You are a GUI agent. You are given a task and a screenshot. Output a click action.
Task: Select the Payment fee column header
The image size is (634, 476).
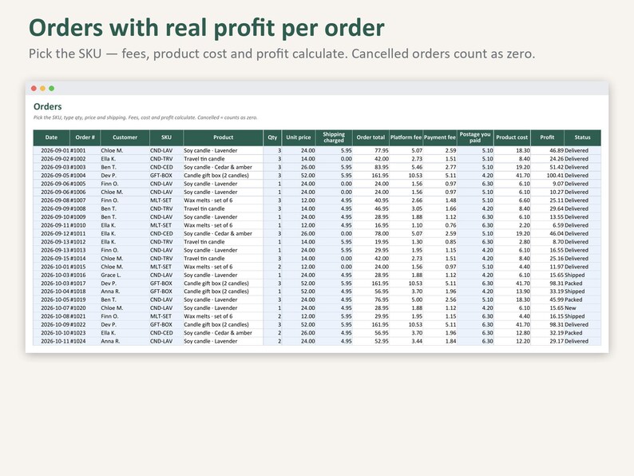click(440, 137)
